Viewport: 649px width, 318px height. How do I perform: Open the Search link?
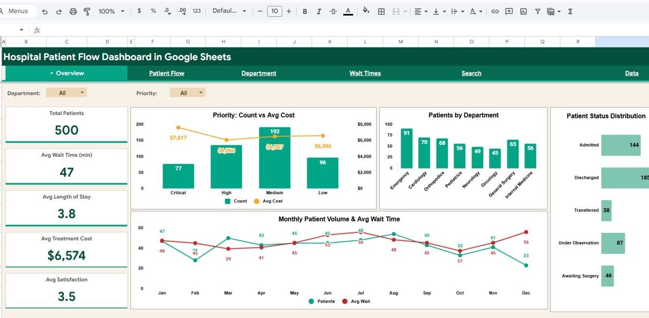[x=471, y=73]
